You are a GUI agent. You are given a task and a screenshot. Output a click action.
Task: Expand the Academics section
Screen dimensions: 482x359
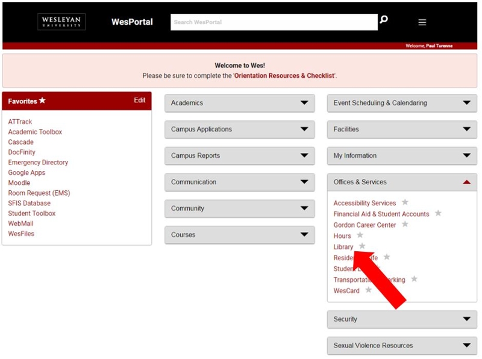pos(240,103)
